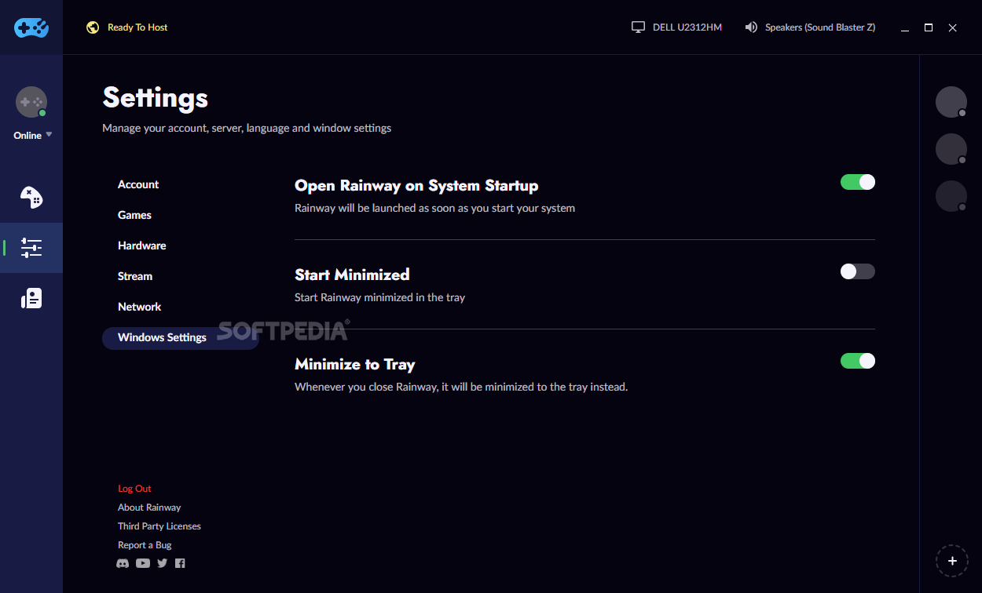Screen dimensions: 982x593
Task: Click the Speakers (Sound Blaster Z) label
Action: point(820,27)
